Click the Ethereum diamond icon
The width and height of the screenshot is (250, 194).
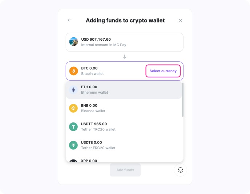73,90
